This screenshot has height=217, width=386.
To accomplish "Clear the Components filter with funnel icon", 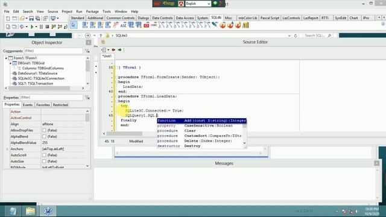I will [87, 51].
